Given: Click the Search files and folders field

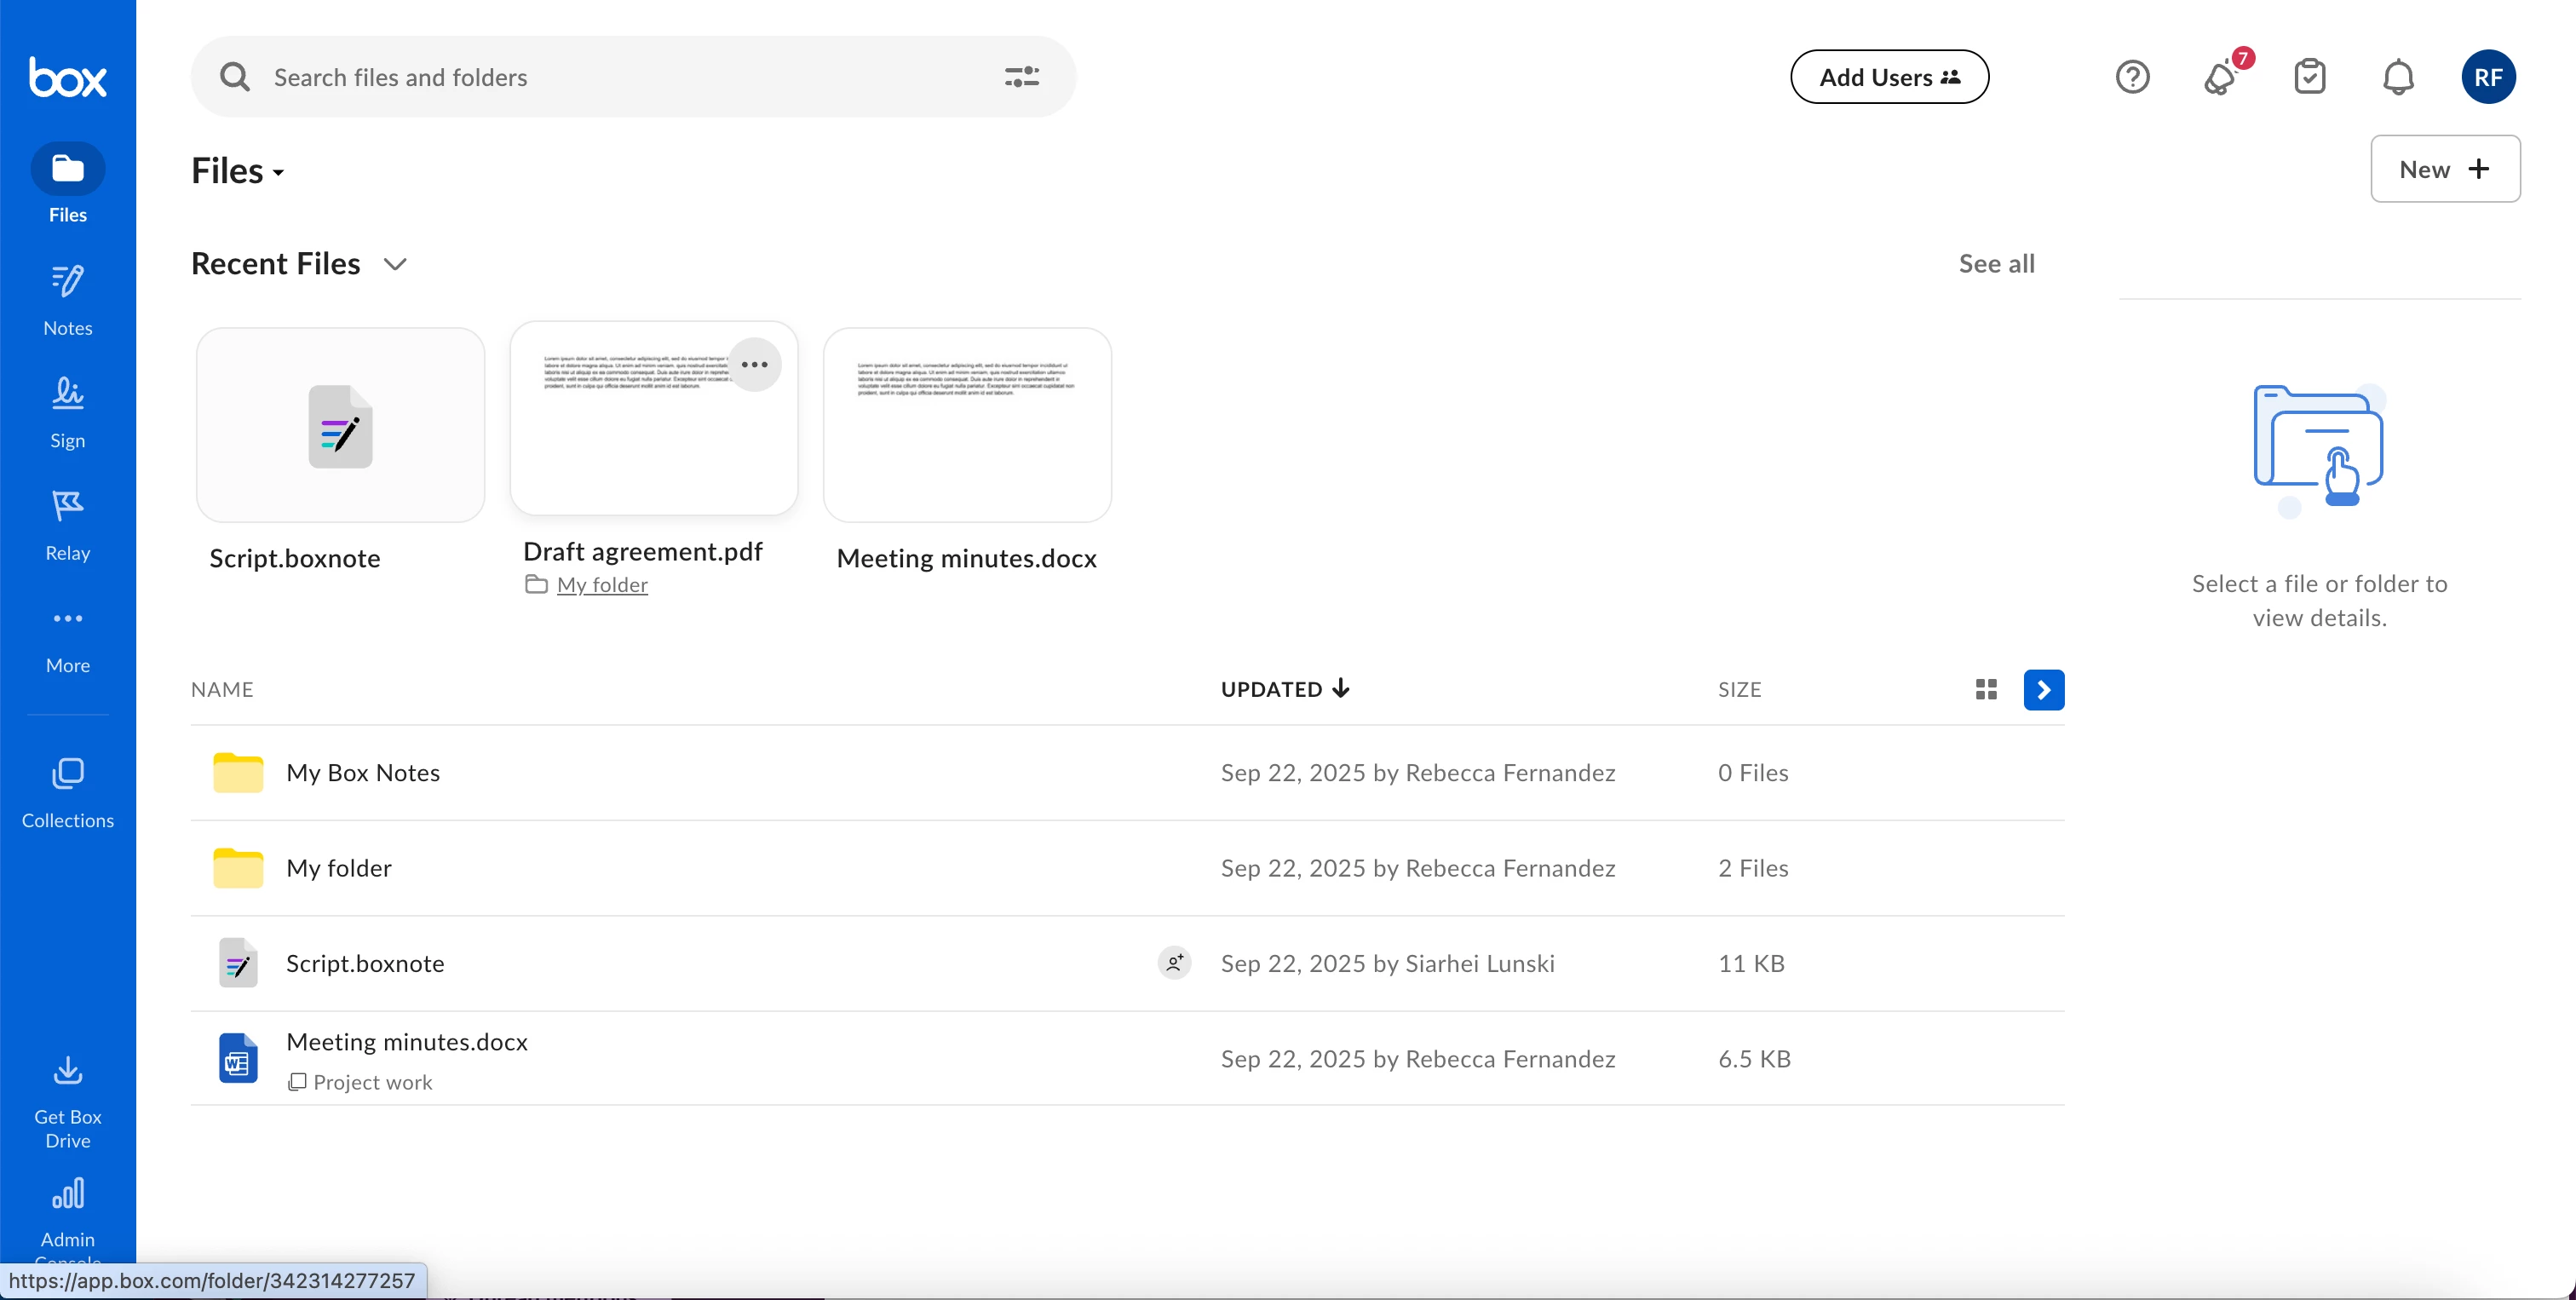Looking at the screenshot, I should 600,77.
